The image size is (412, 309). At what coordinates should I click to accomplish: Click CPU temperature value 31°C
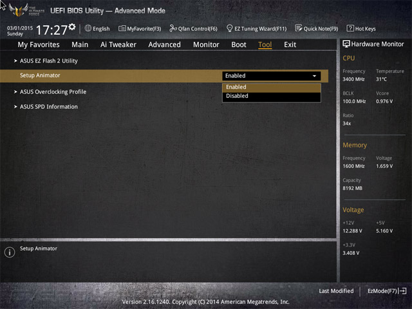(381, 79)
